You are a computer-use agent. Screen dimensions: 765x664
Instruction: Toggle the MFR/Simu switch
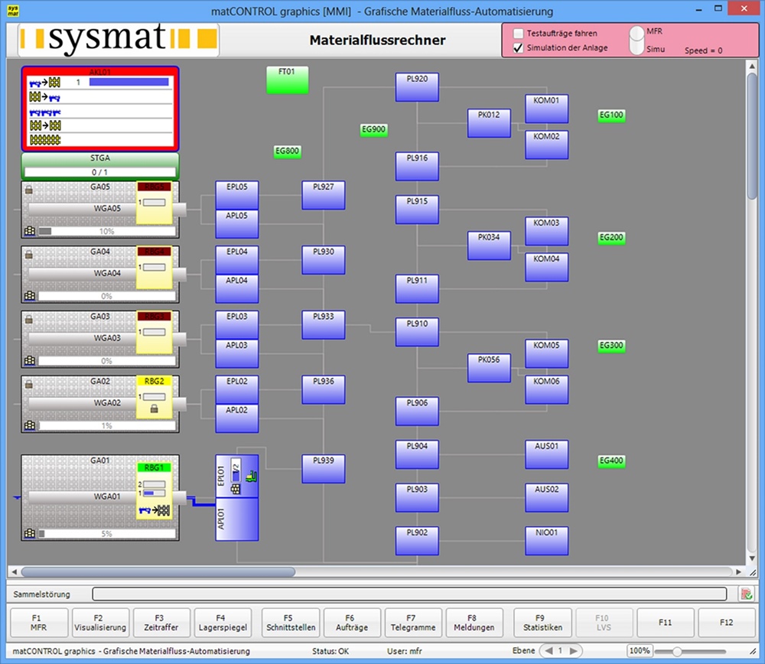click(636, 40)
